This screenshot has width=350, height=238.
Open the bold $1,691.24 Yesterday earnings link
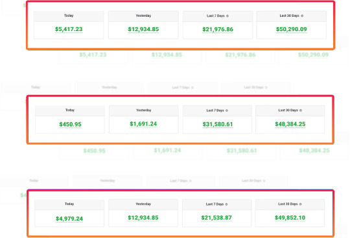[x=143, y=124]
